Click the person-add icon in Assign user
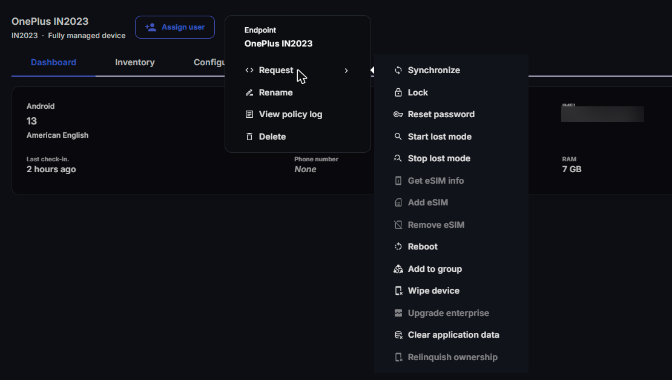 [x=150, y=27]
